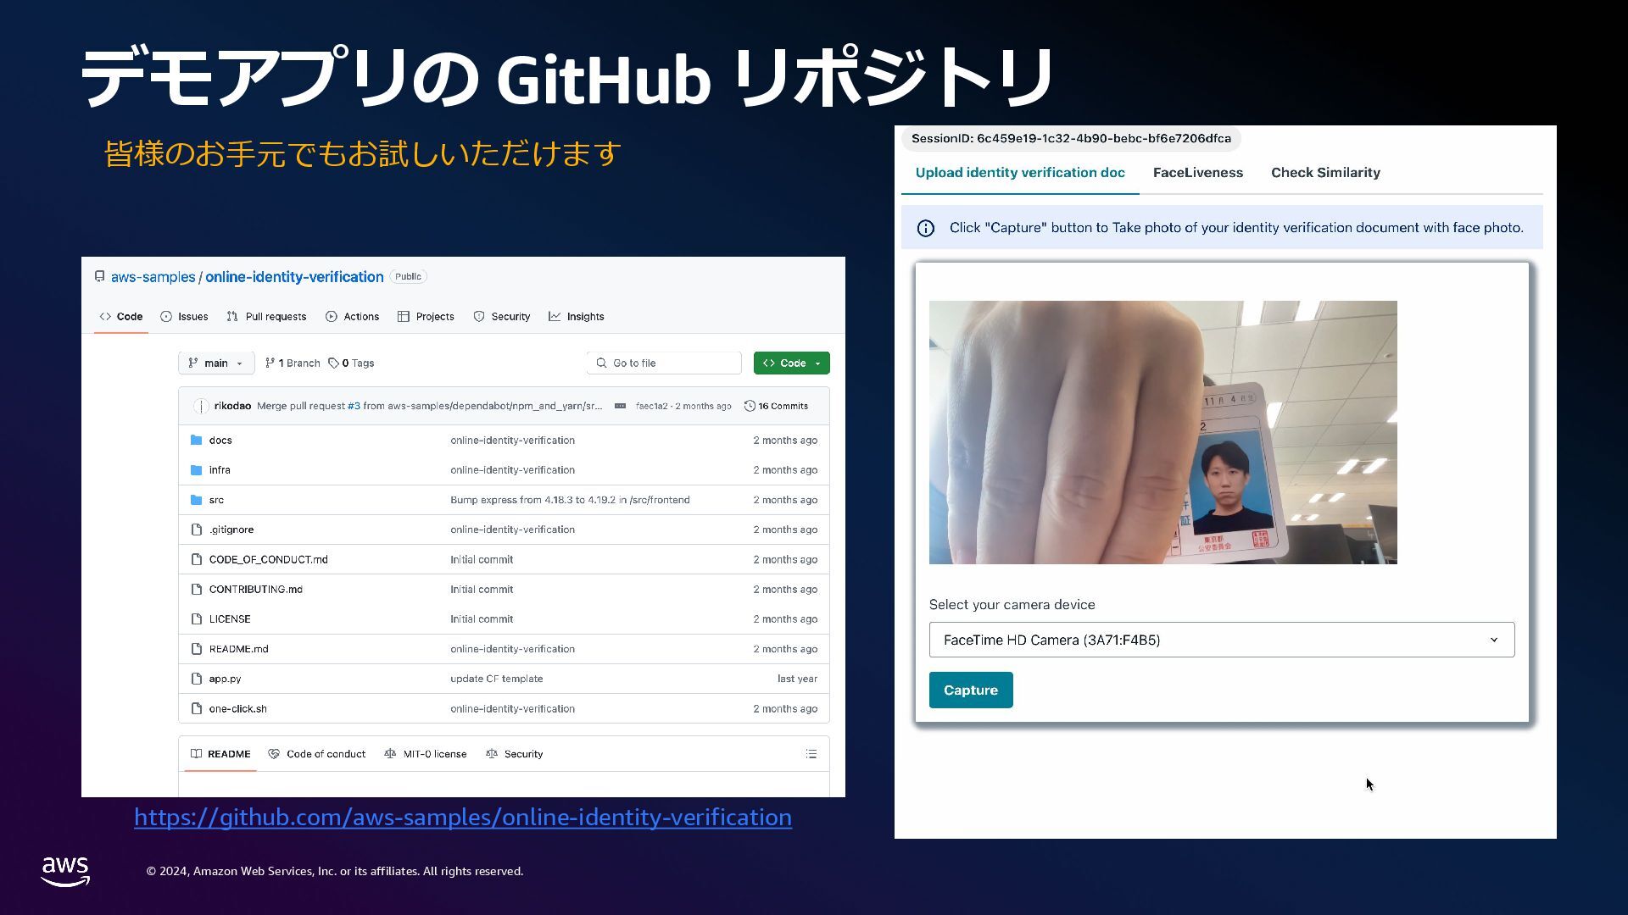The width and height of the screenshot is (1628, 915).
Task: Click the info icon in the Capture notice
Action: click(926, 229)
